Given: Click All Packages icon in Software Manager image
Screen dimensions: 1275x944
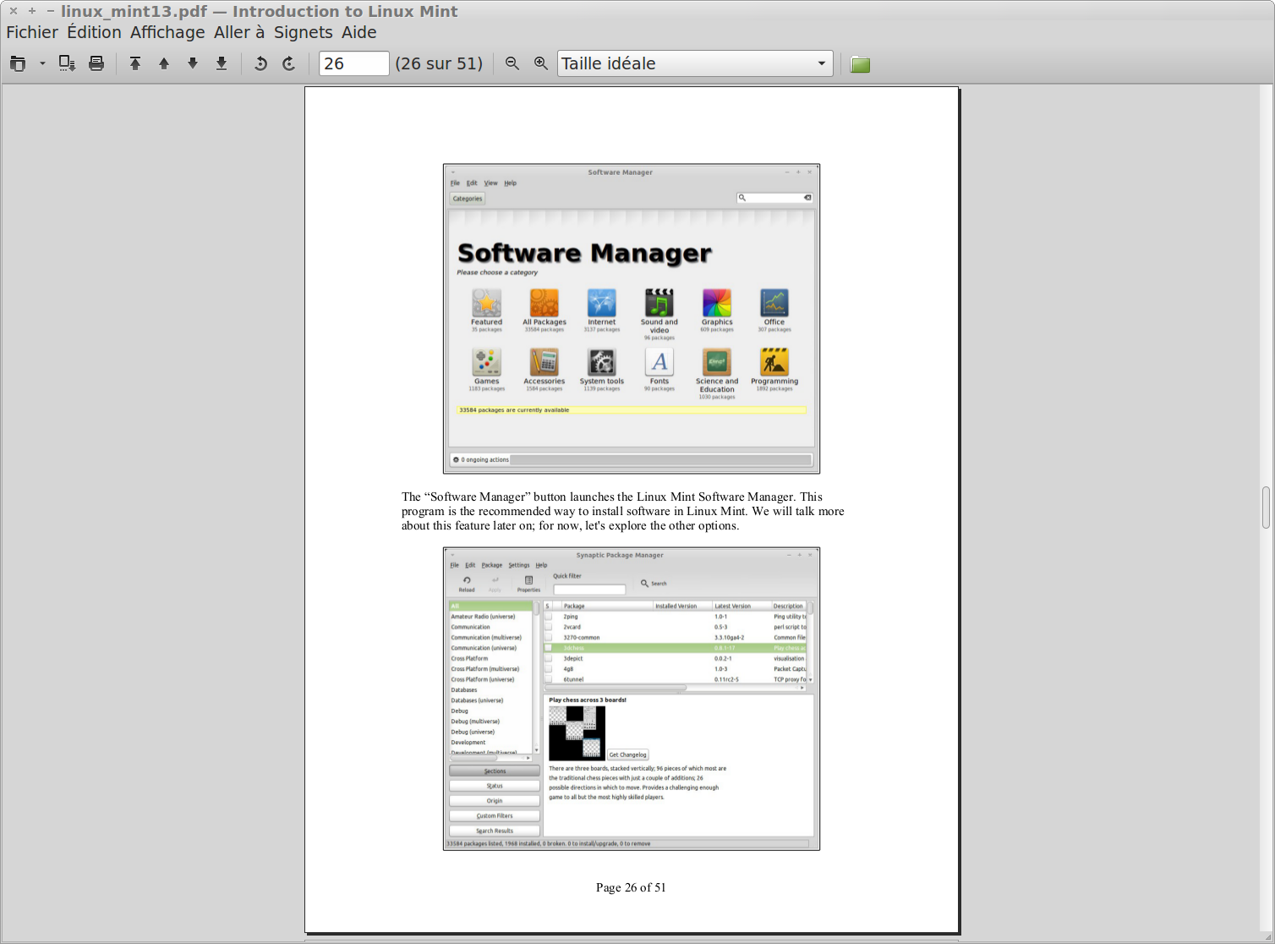Looking at the screenshot, I should 544,303.
